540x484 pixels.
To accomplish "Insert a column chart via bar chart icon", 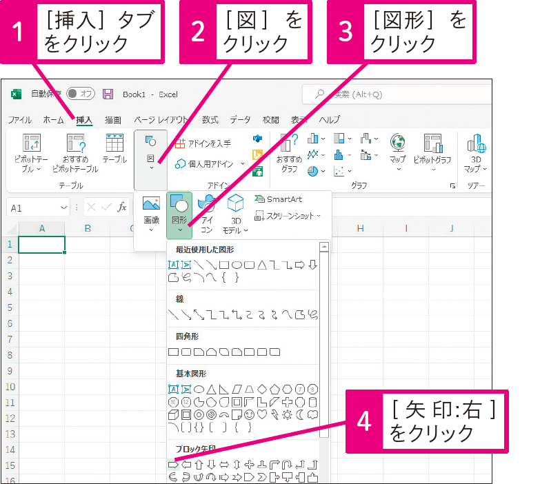I will (312, 139).
